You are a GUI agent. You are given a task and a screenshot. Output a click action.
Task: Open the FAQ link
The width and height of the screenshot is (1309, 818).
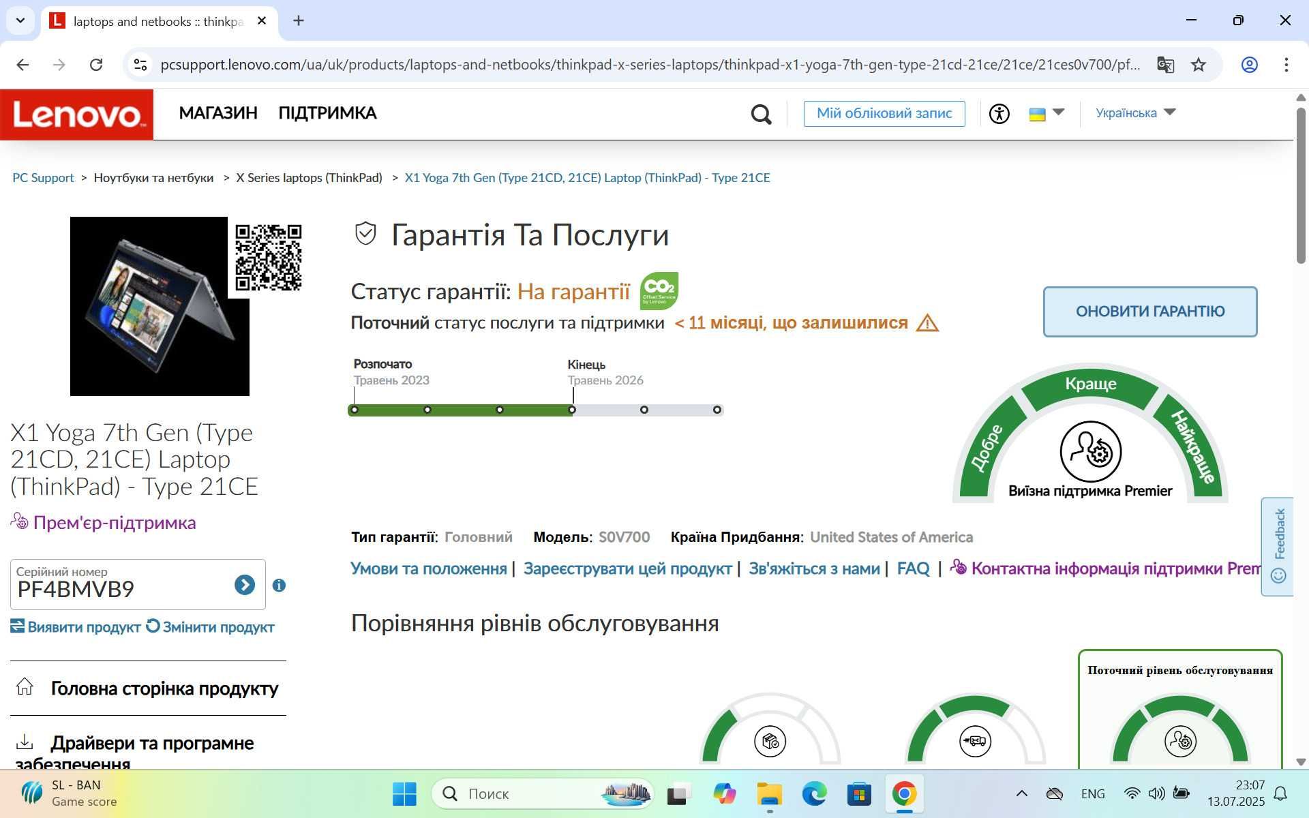pyautogui.click(x=914, y=569)
